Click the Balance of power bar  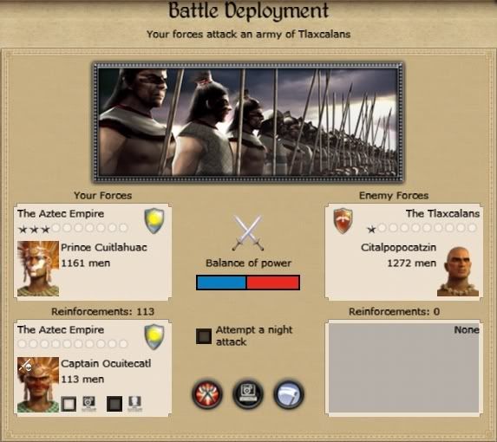[248, 283]
